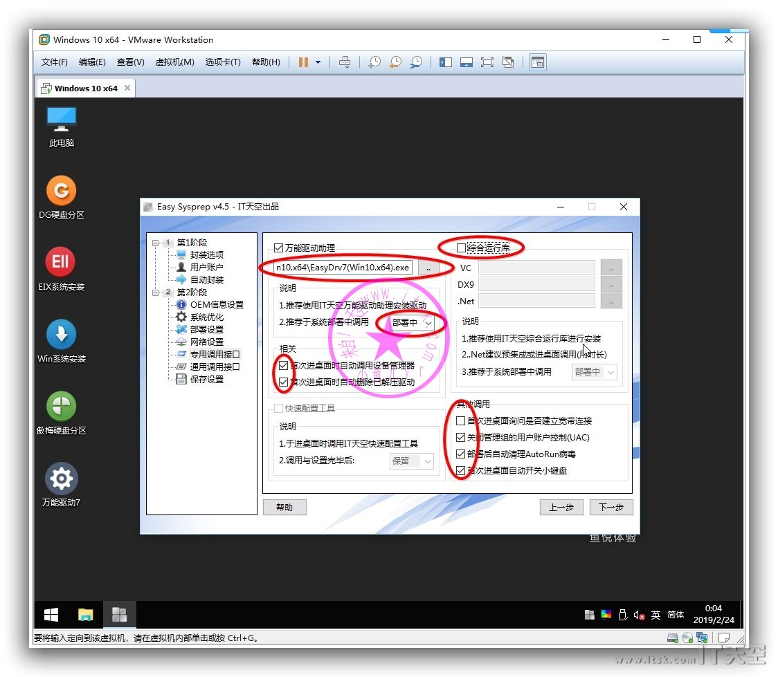Viewport: 778px width, 677px height.
Task: Collapse 第1阶段 tree node
Action: coord(155,243)
